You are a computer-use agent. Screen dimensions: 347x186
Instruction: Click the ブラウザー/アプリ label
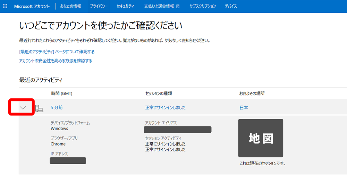coord(64,138)
